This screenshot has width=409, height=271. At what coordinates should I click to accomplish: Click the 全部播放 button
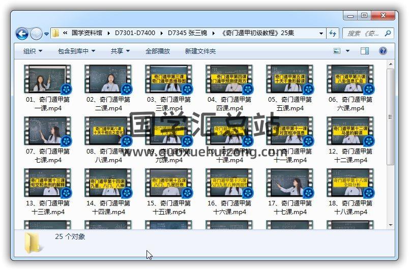point(158,51)
